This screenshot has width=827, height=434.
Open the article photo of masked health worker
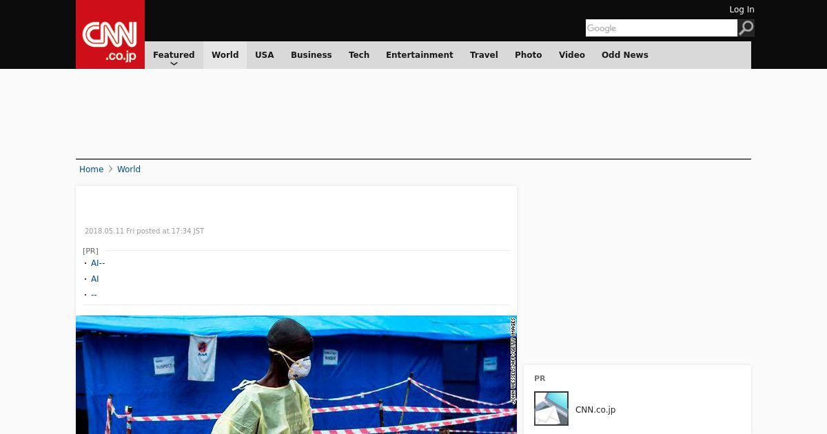pos(296,375)
